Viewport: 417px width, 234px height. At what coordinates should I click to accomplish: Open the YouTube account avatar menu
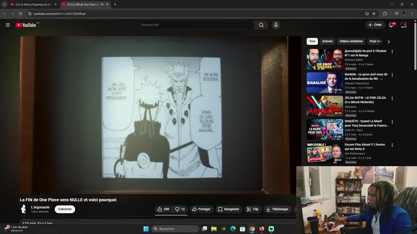(404, 25)
